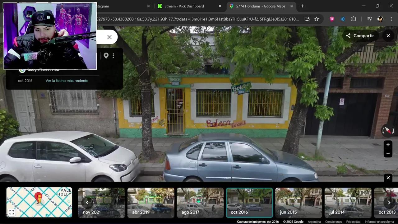
Task: Zoom in with the plus button
Action: tap(388, 145)
